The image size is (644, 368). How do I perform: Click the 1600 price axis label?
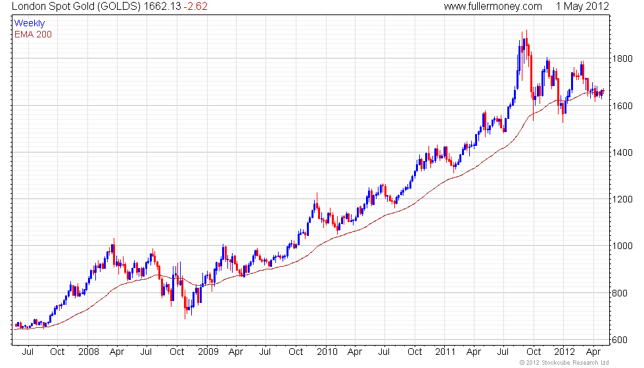point(622,106)
